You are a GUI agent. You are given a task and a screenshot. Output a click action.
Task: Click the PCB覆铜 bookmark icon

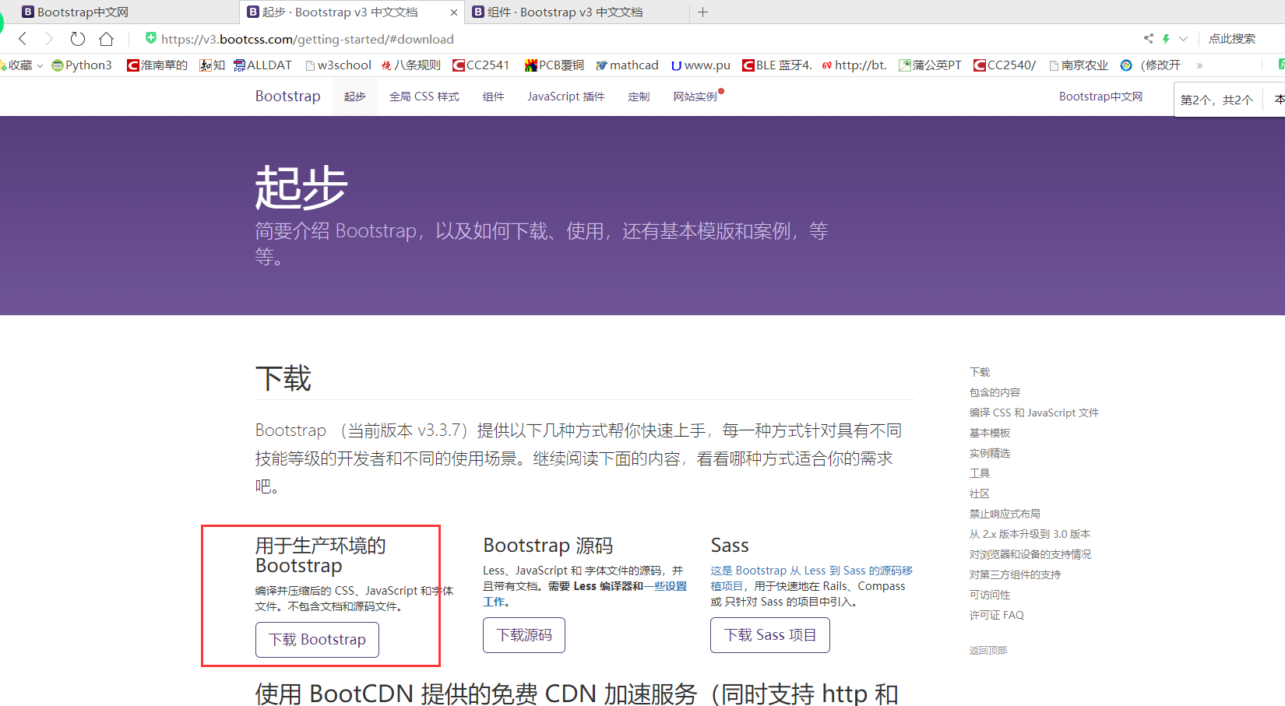click(530, 65)
